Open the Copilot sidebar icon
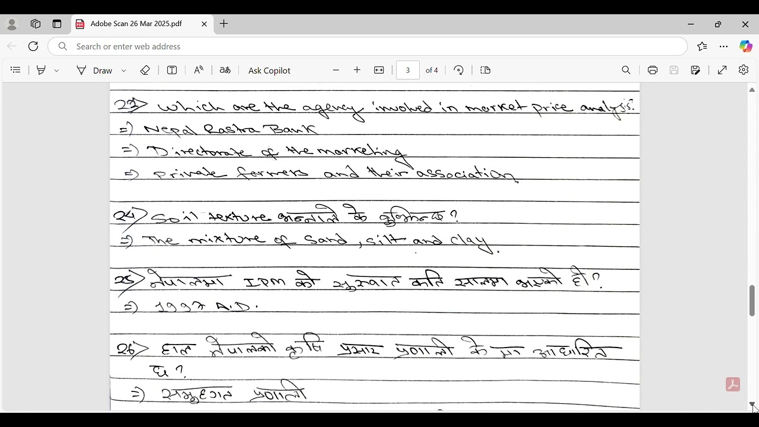Screen dimensions: 759x427 tap(745, 46)
